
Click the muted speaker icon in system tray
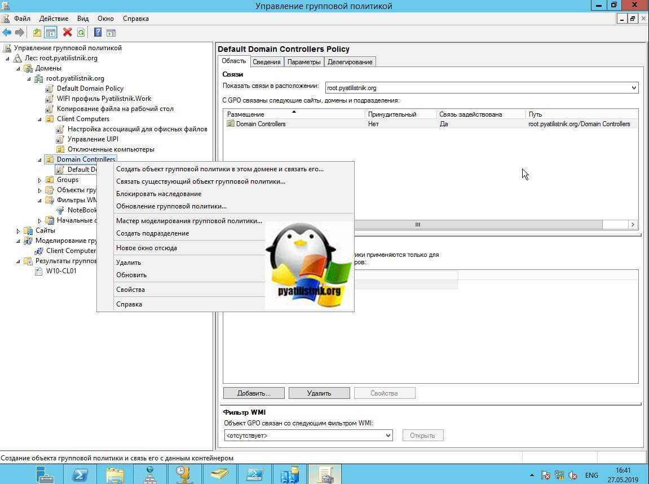[x=572, y=475]
